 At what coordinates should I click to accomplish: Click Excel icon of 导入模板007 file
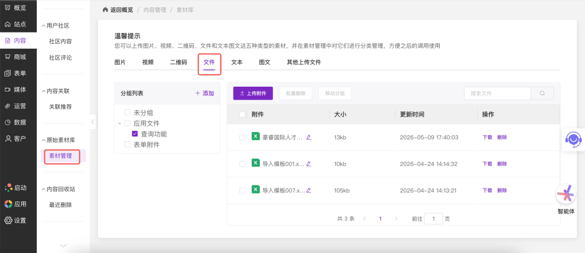pos(256,190)
